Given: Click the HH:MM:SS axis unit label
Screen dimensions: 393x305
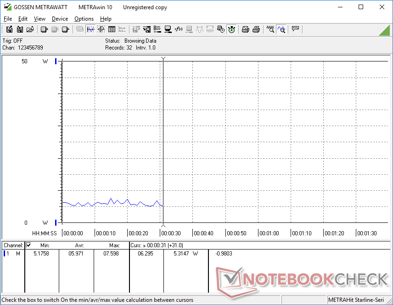Looking at the screenshot, I should pos(45,233).
